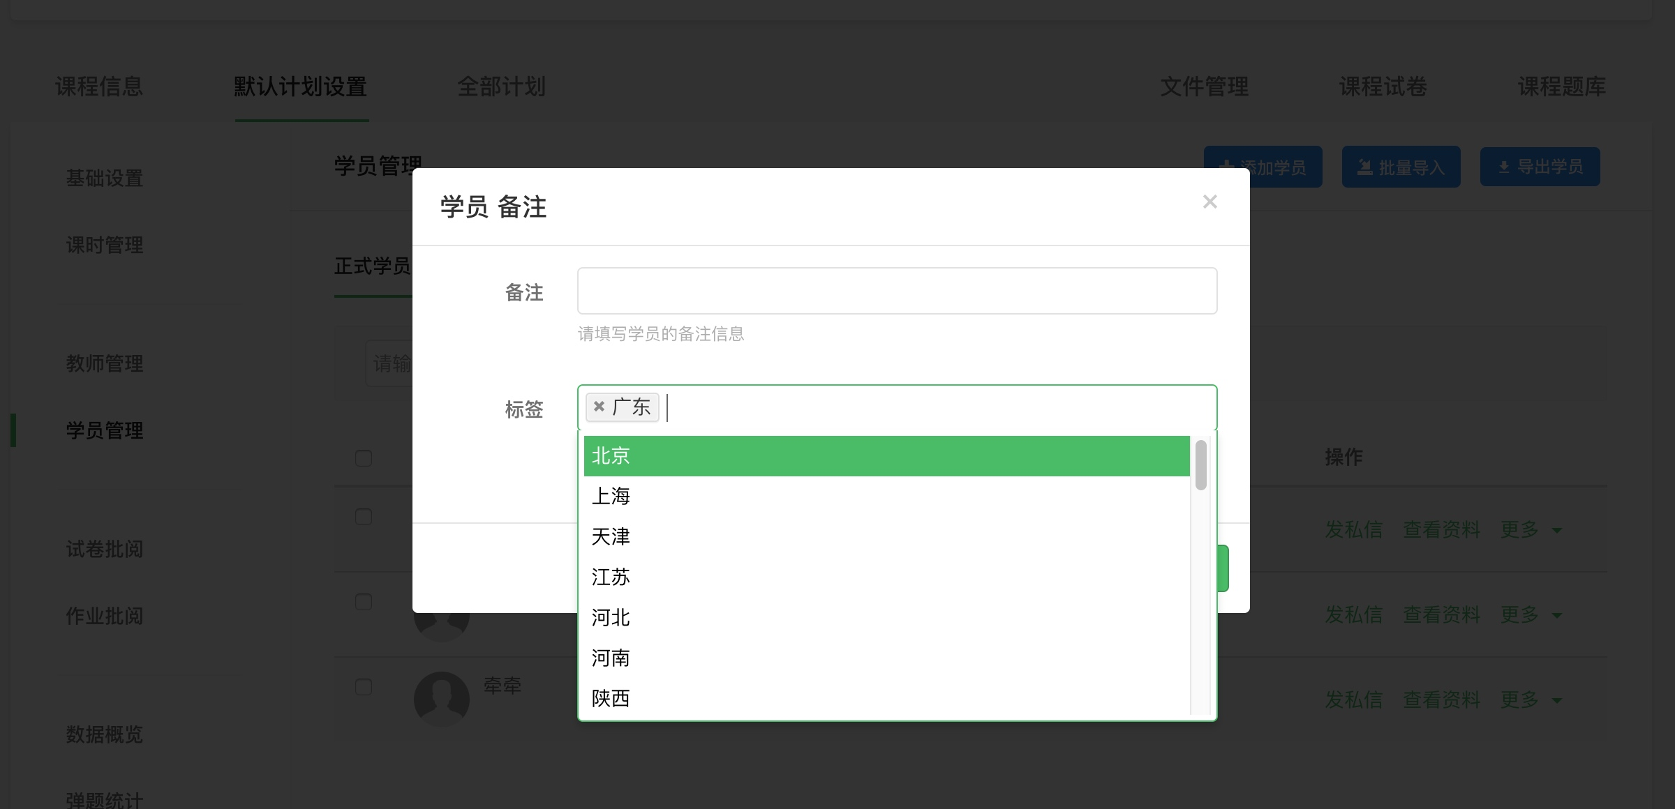Click the 导出学员 download icon
Image resolution: width=1675 pixels, height=809 pixels.
1504,167
